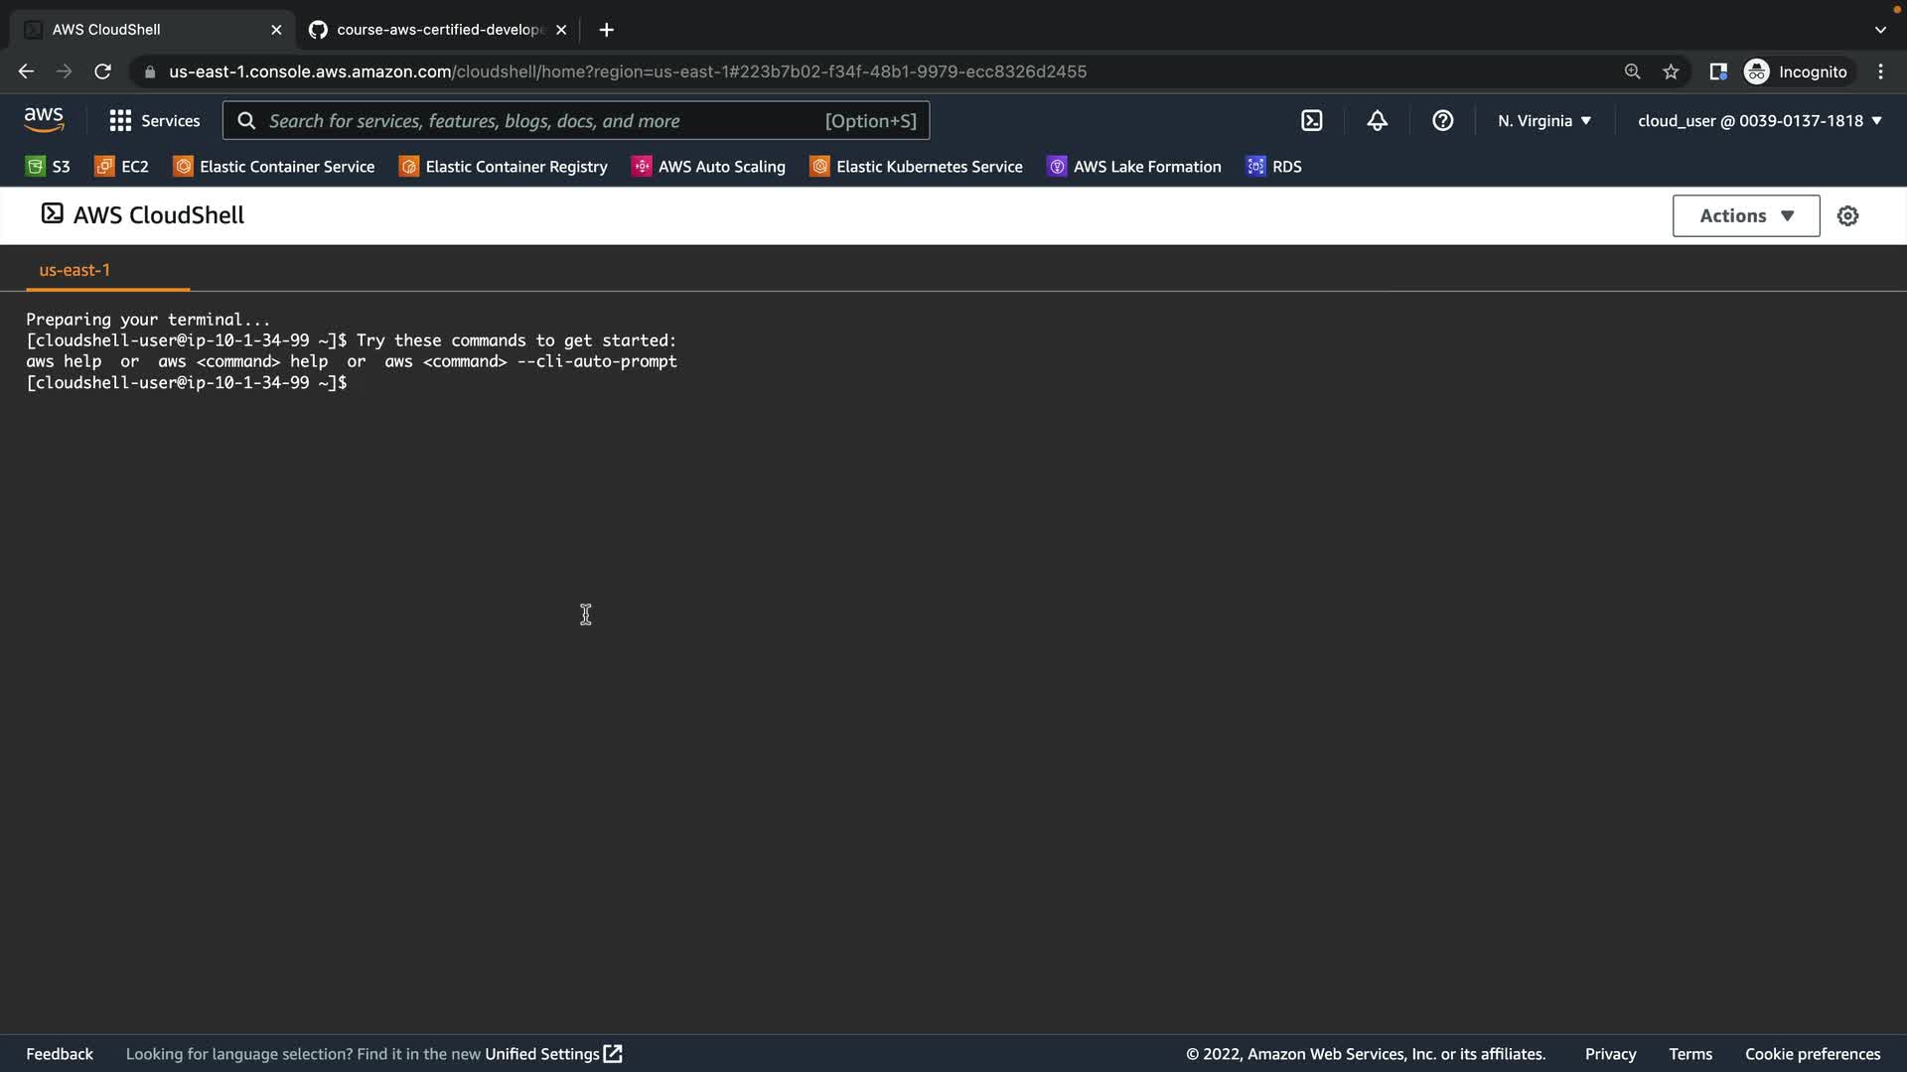Expand the Actions dropdown
Screen dimensions: 1907x1072
[x=1745, y=216]
